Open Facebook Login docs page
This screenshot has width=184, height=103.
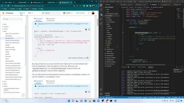[x=10, y=47]
